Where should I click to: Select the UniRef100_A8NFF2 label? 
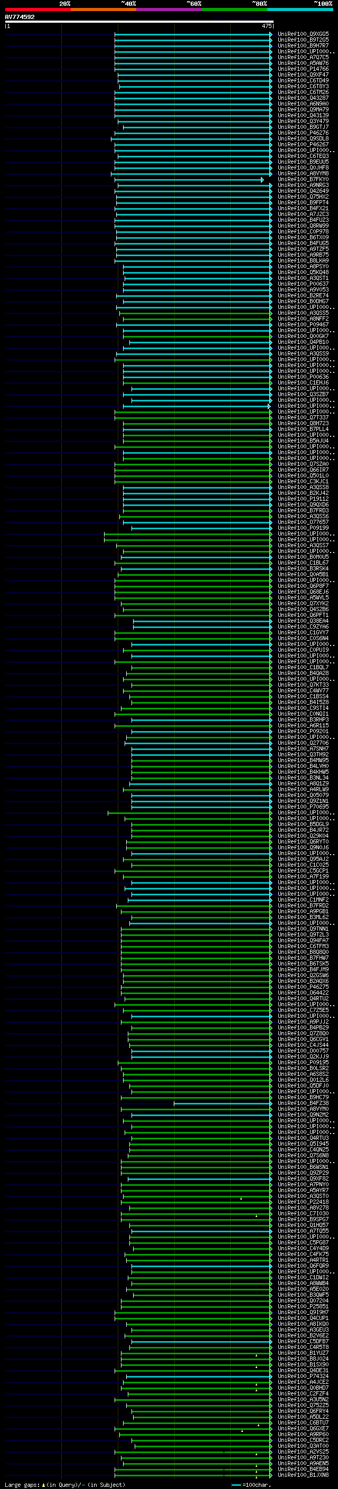pos(303,319)
